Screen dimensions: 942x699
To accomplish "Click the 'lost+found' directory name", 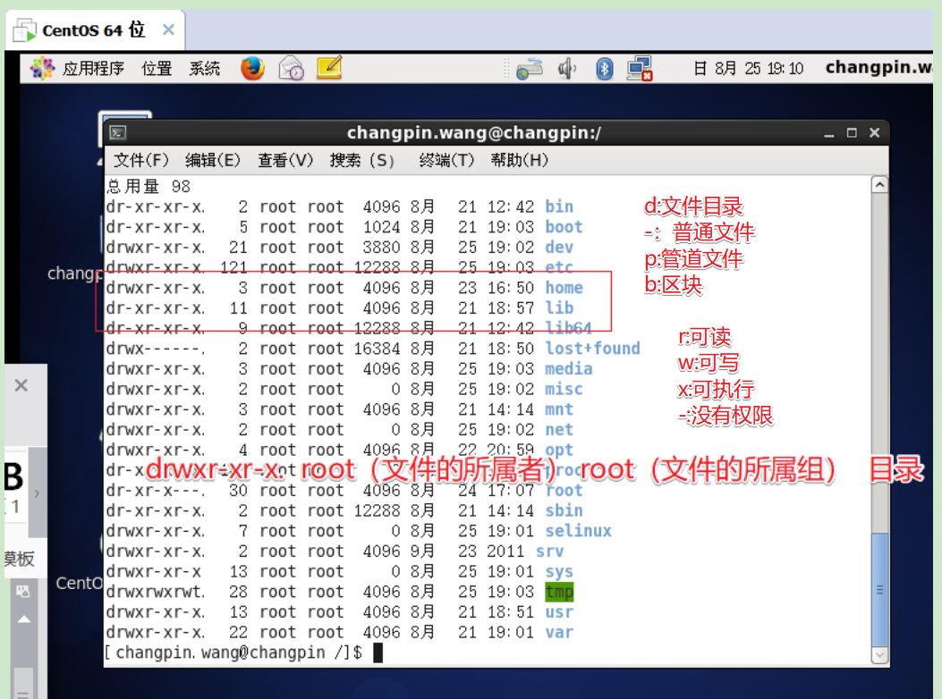I will (x=593, y=349).
